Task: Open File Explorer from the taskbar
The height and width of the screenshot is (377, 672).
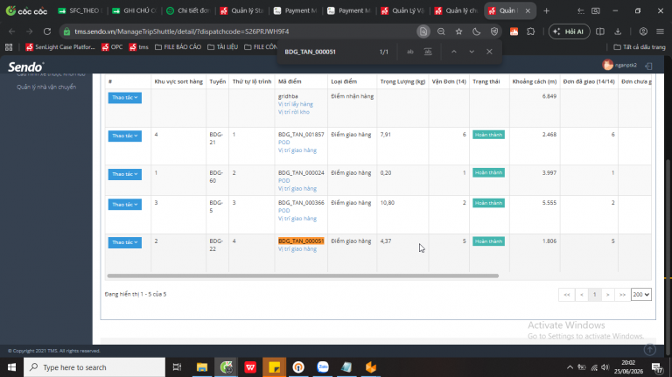Action: point(202,367)
